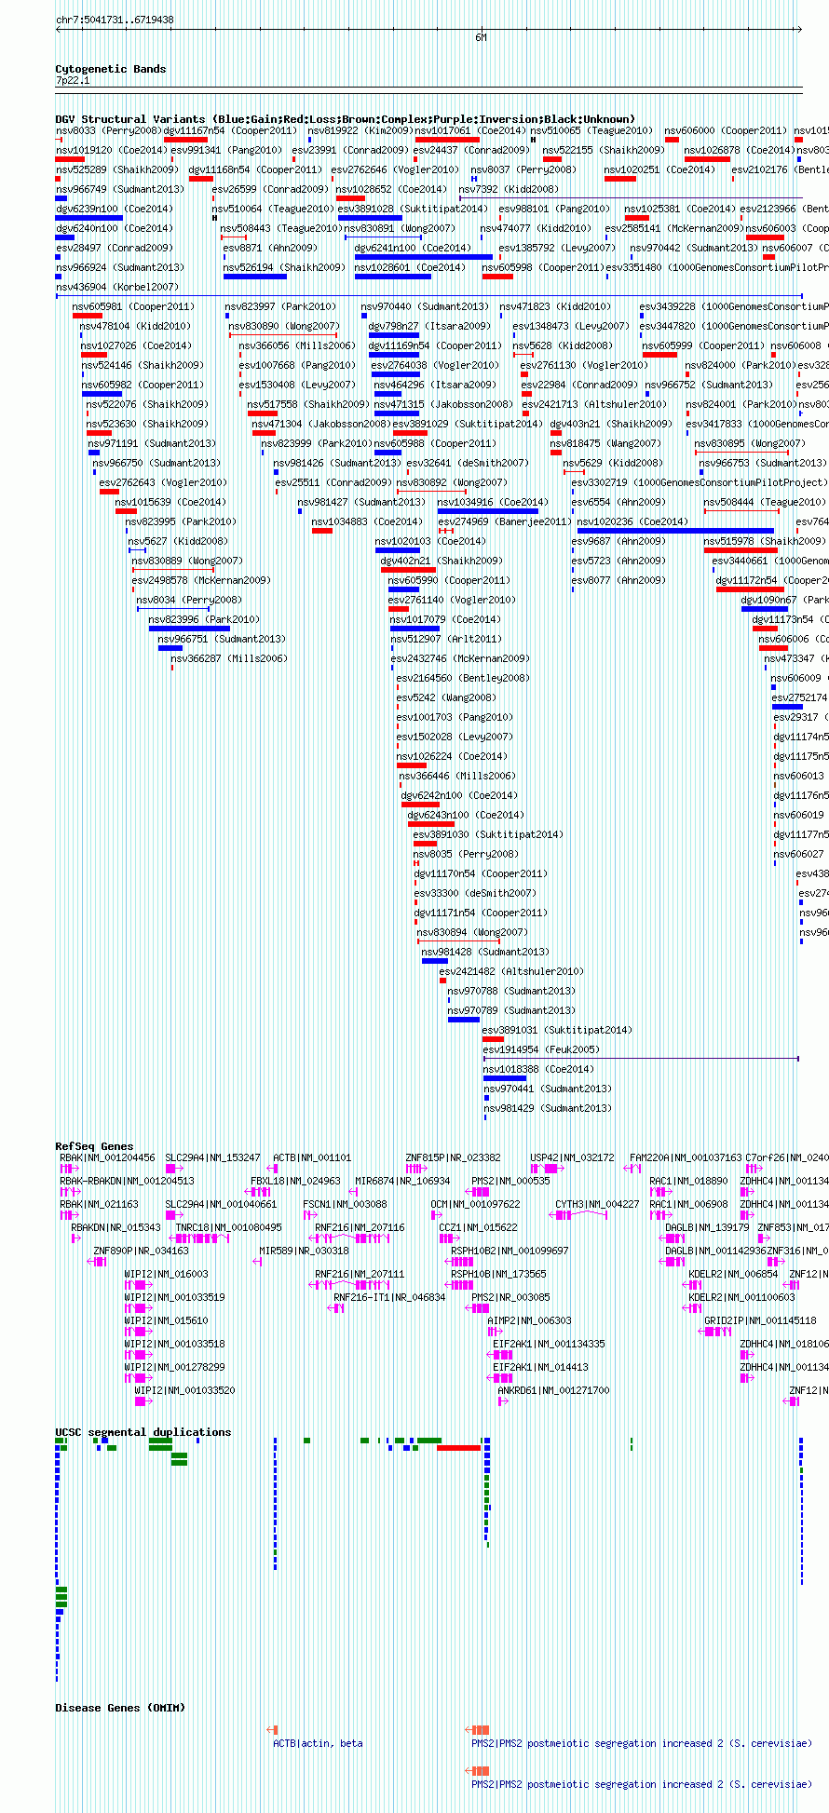The image size is (829, 1813).
Task: Select variant nsv823996 (Park2010)
Action: pyautogui.click(x=205, y=619)
